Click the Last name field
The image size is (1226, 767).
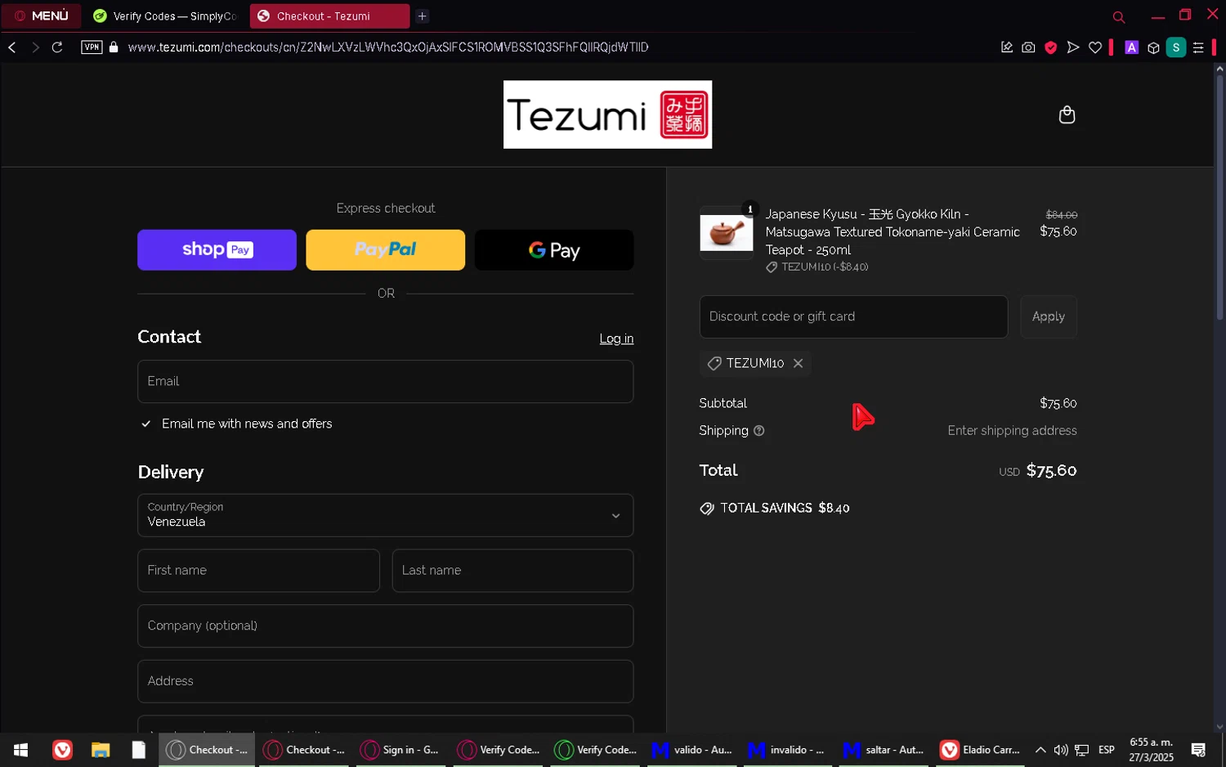512,571
